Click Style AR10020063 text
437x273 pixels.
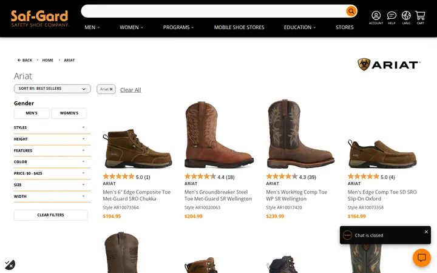202,207
